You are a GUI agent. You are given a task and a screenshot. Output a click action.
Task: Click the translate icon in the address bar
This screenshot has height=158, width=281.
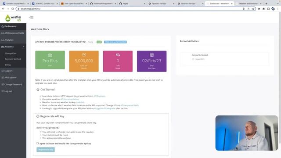point(244,9)
